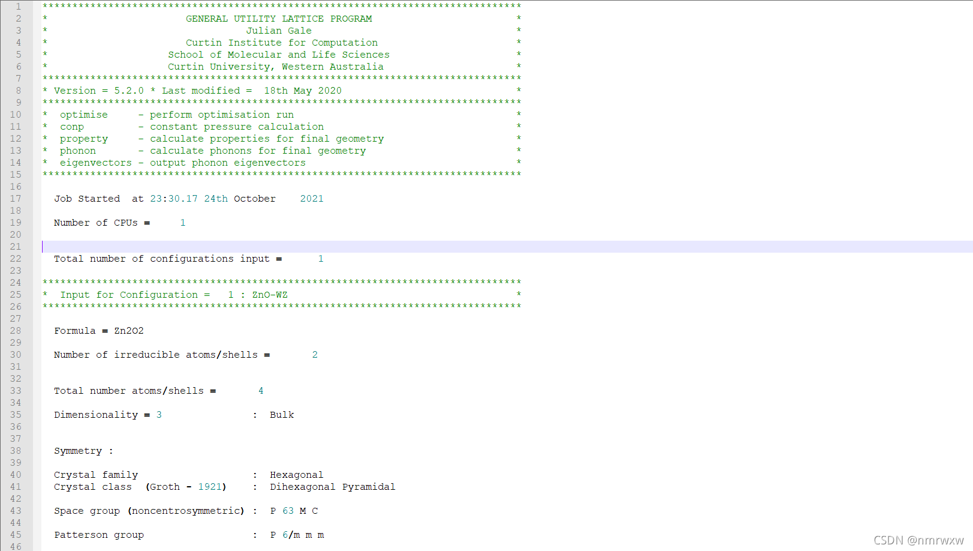The width and height of the screenshot is (973, 551).
Task: Click the 'GENERAL UTILITY LATTICE PROGRAM' title text
Action: tap(279, 19)
